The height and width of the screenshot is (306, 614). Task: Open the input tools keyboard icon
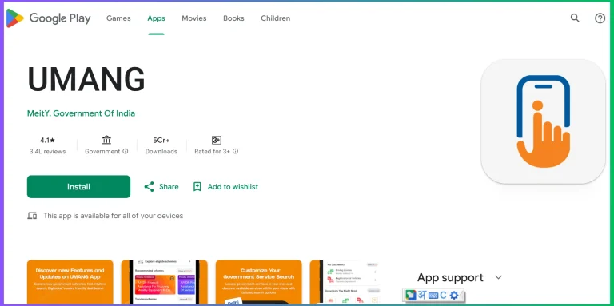pyautogui.click(x=433, y=296)
